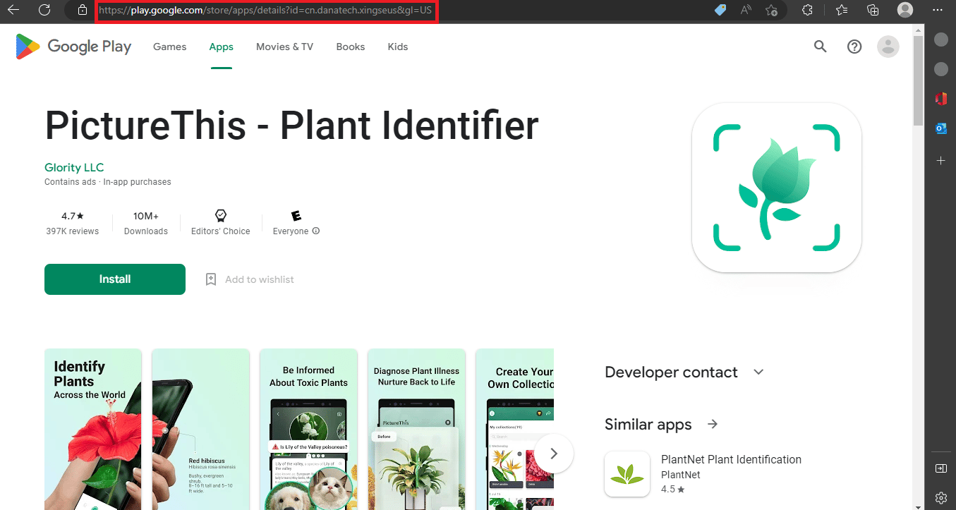Open Google Play search magnifier
This screenshot has width=956, height=510.
click(820, 47)
